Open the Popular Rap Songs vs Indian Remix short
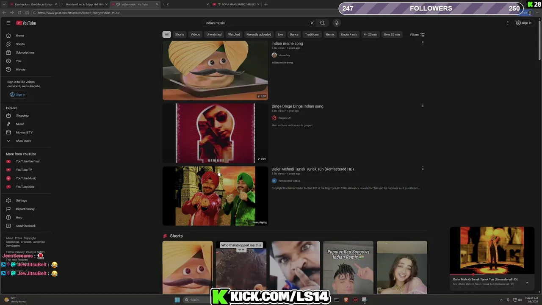This screenshot has height=305, width=542. pos(348,267)
